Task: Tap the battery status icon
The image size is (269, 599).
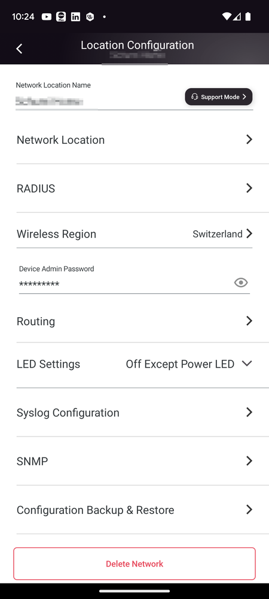Action: click(248, 16)
